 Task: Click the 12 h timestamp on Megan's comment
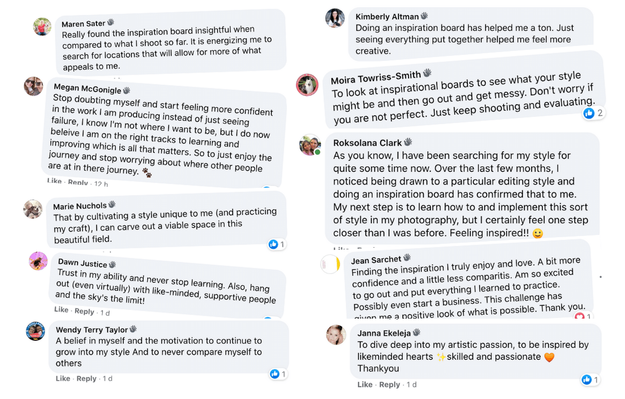point(101,183)
